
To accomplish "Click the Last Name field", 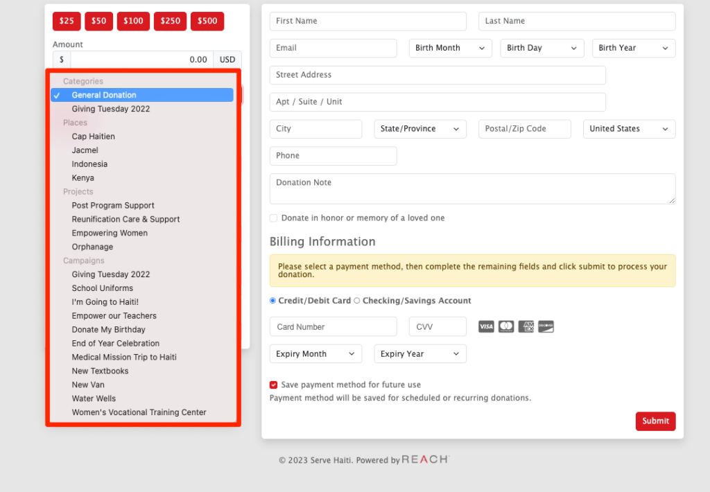I will tap(577, 21).
